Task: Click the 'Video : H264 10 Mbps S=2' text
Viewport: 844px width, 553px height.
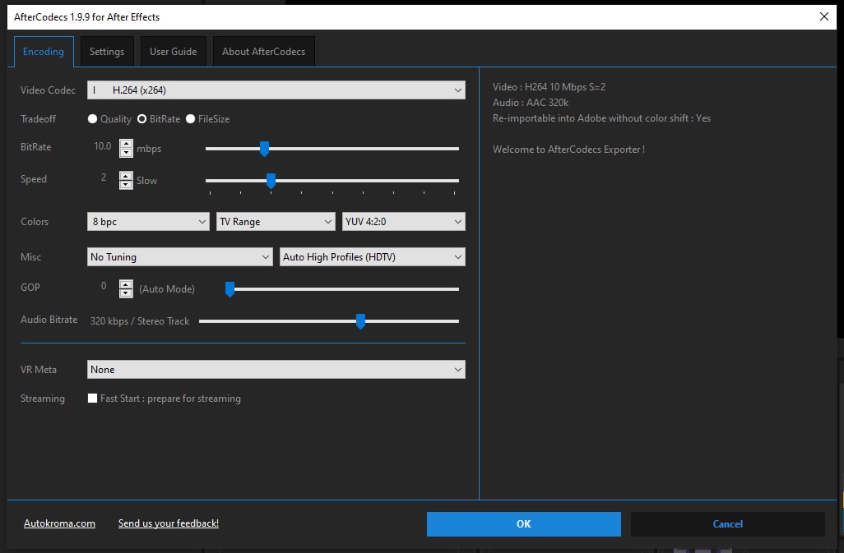Action: [x=549, y=86]
